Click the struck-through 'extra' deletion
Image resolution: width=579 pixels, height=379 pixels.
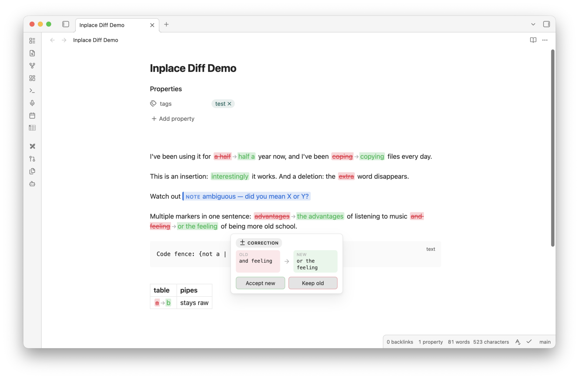click(x=346, y=176)
